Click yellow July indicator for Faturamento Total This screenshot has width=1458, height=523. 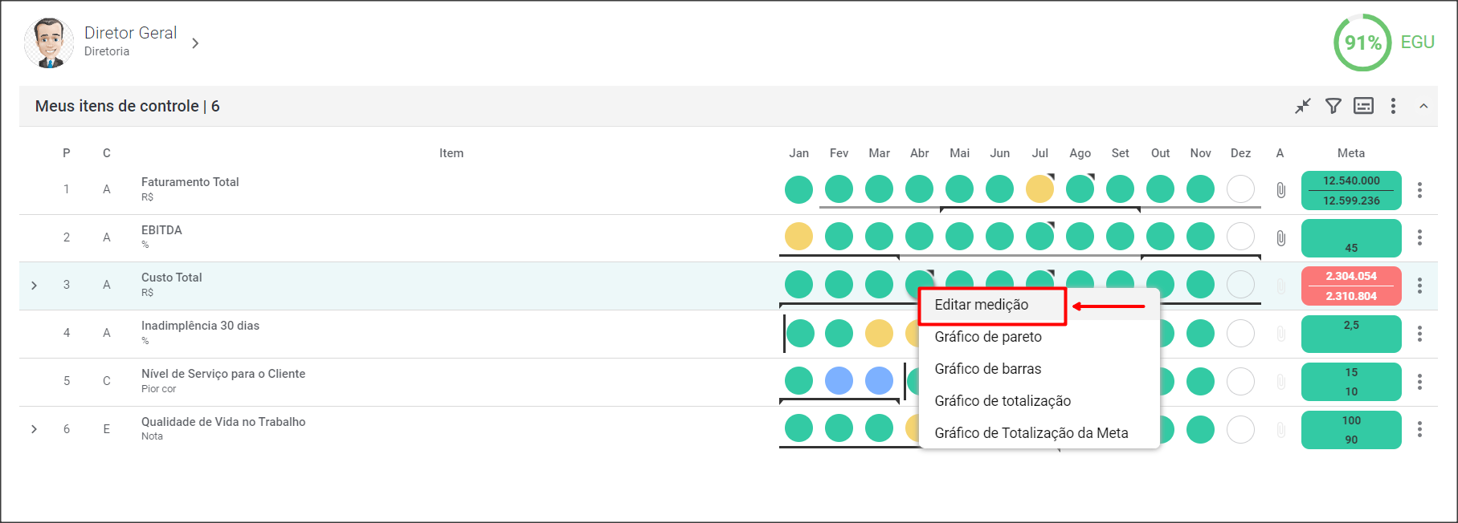coord(1039,190)
